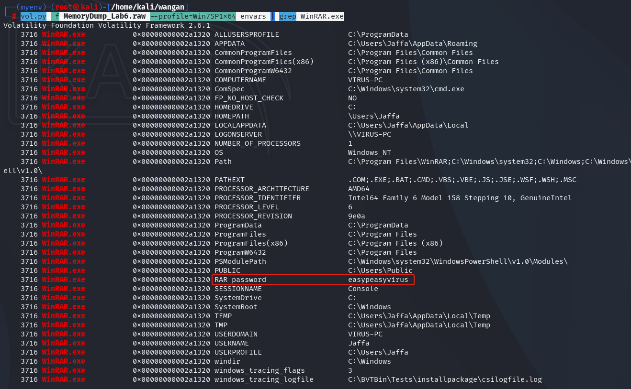
Task: Click the pipe symbol before grep
Action: (x=272, y=16)
